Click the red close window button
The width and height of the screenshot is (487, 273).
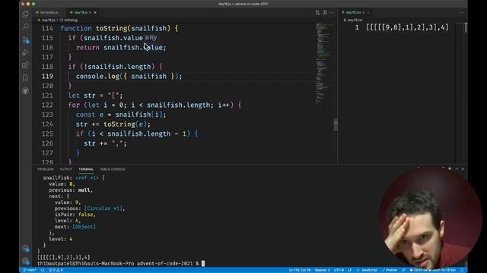click(23, 4)
